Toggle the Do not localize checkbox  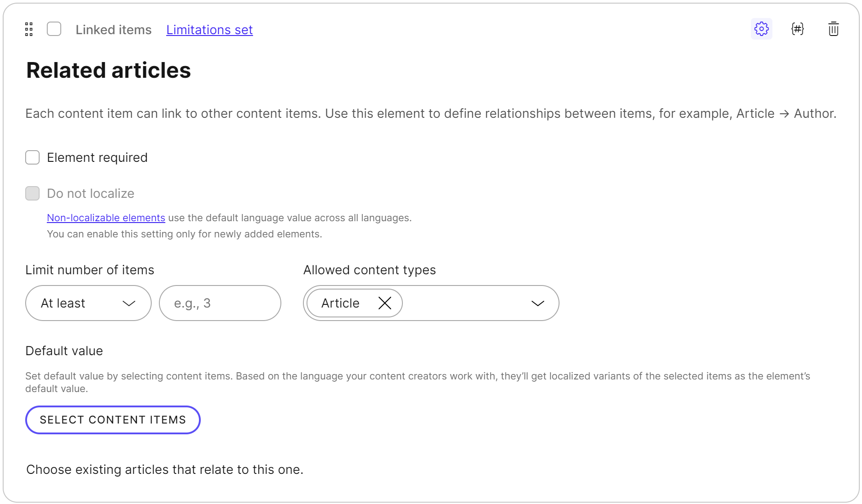pyautogui.click(x=32, y=193)
